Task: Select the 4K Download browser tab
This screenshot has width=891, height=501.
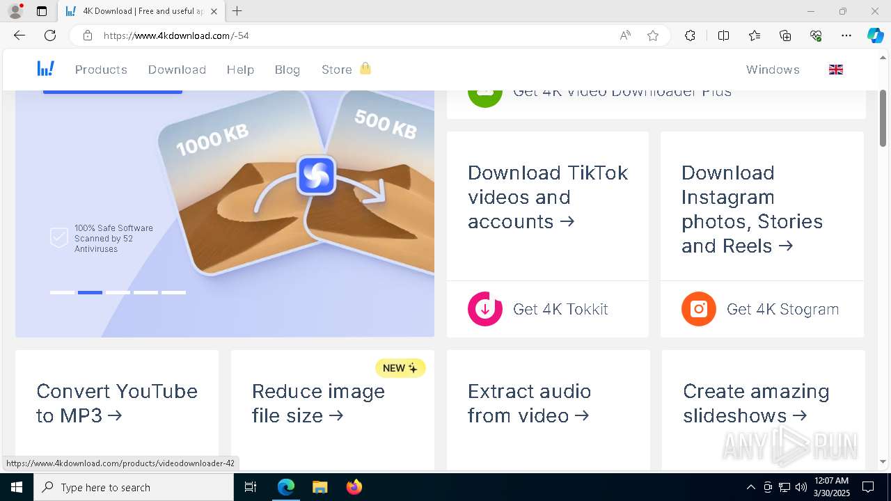Action: coord(142,11)
